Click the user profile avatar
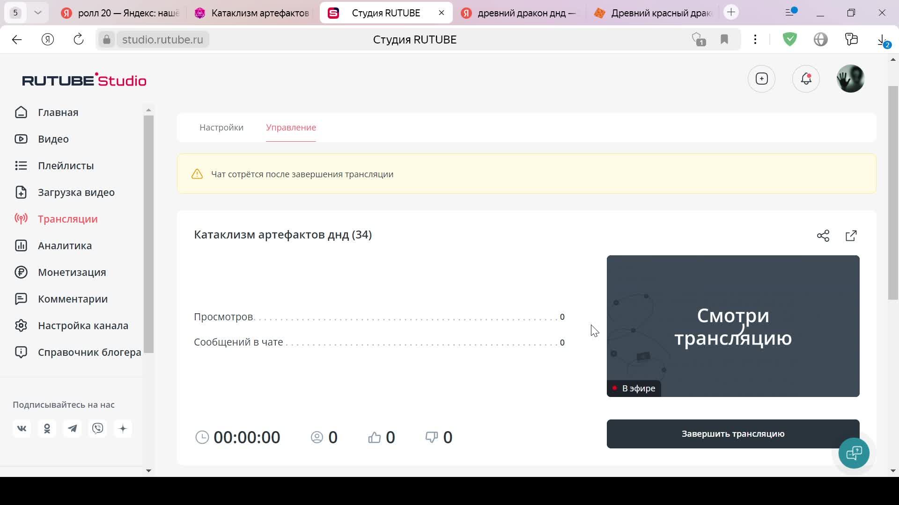The image size is (899, 505). [850, 79]
